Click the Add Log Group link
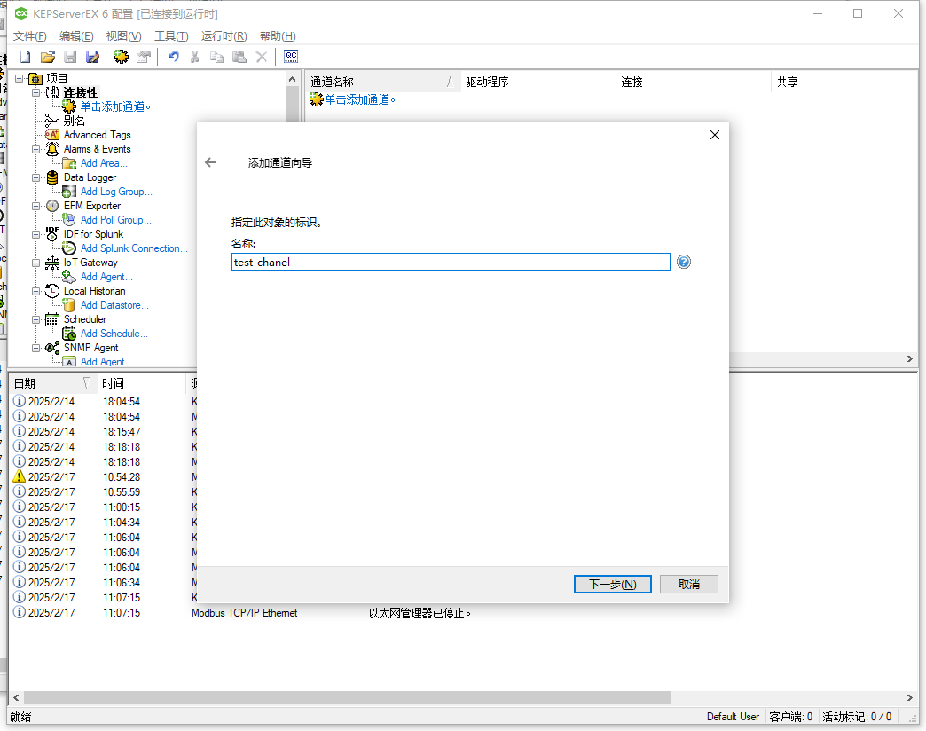 (116, 192)
